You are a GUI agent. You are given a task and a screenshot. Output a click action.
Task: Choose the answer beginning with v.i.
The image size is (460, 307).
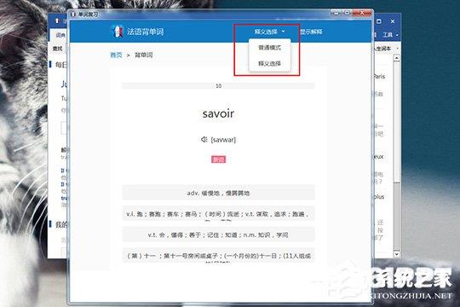[x=218, y=214]
